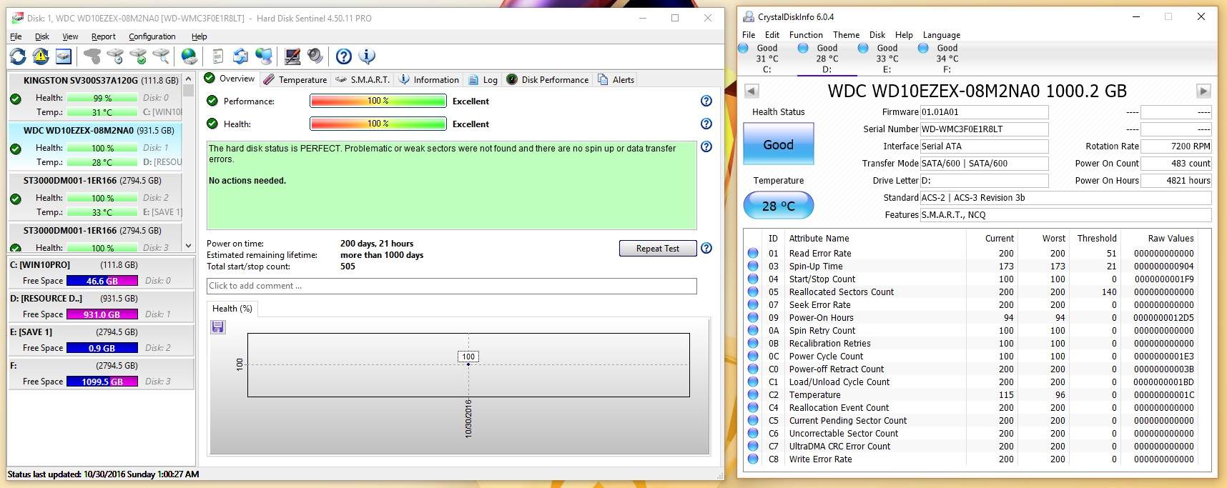Screen dimensions: 1227x488
Task: Click the refresh icon with yellow warning sign
Action: tap(41, 56)
